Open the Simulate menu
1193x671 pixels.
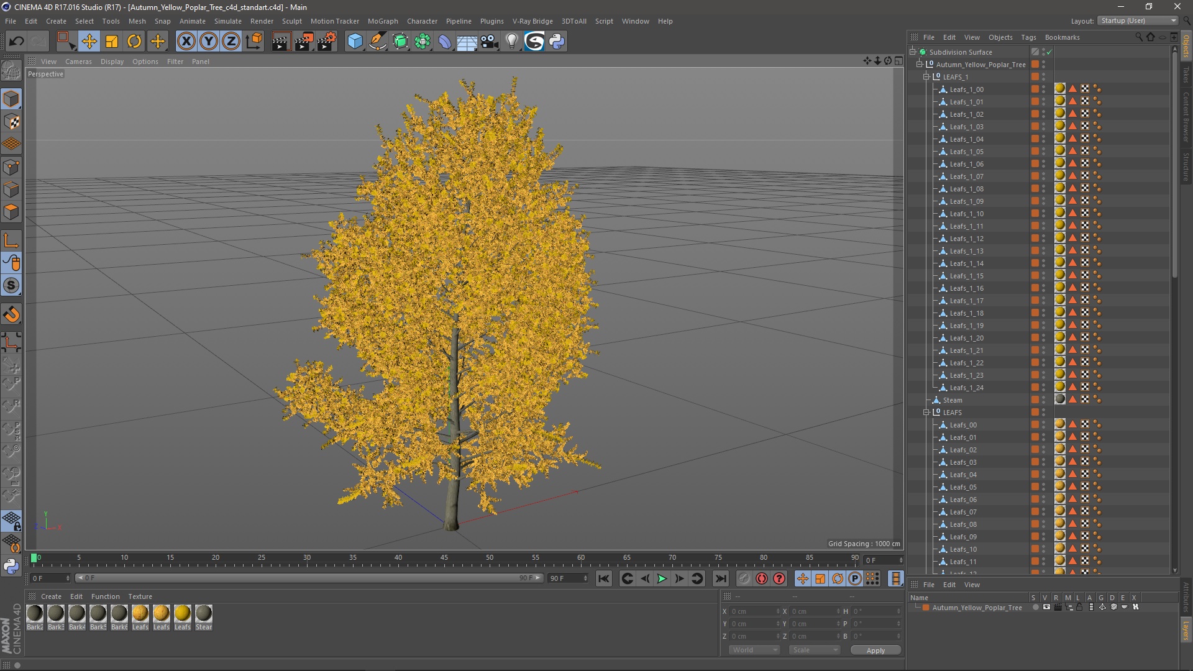[x=228, y=21]
